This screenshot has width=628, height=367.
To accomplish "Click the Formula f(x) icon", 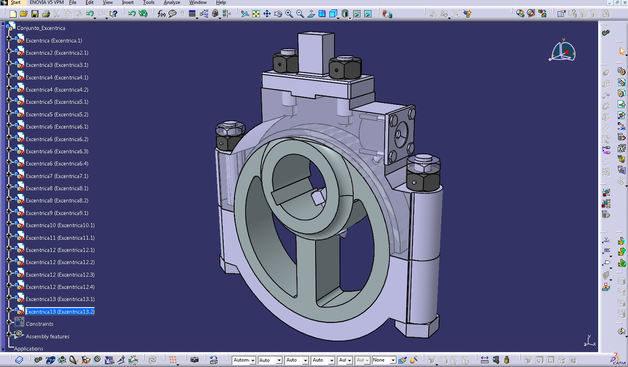I will pyautogui.click(x=161, y=14).
